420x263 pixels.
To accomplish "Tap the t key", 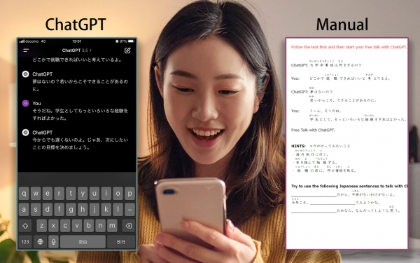I will (71, 194).
